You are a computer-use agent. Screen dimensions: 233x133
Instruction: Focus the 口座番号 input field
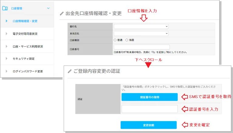142,47
